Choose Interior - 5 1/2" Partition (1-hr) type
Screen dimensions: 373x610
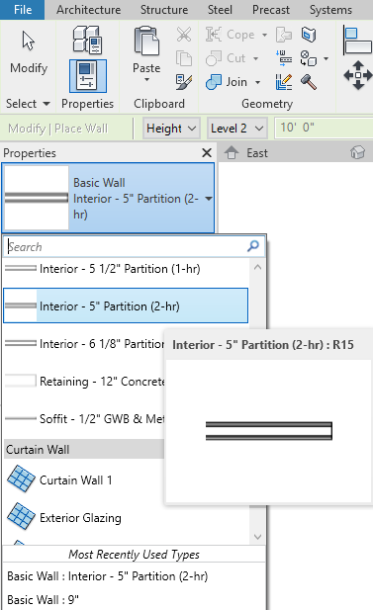coord(126,269)
